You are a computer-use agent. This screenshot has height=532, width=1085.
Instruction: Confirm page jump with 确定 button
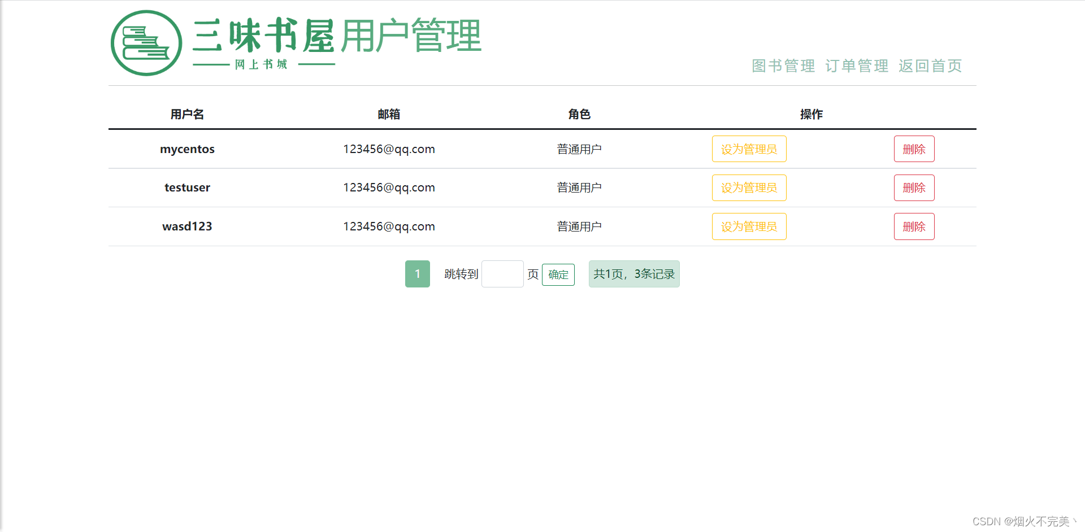pos(558,274)
